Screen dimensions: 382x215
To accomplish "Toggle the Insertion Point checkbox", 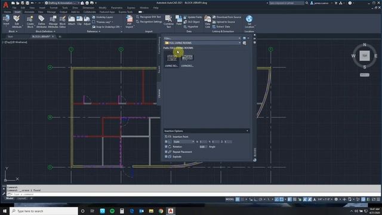I will tap(166, 137).
